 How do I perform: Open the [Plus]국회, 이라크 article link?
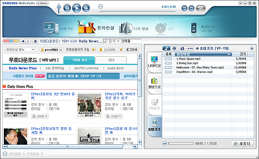click(121, 96)
